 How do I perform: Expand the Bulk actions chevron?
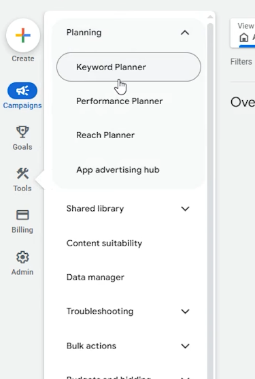tap(185, 346)
